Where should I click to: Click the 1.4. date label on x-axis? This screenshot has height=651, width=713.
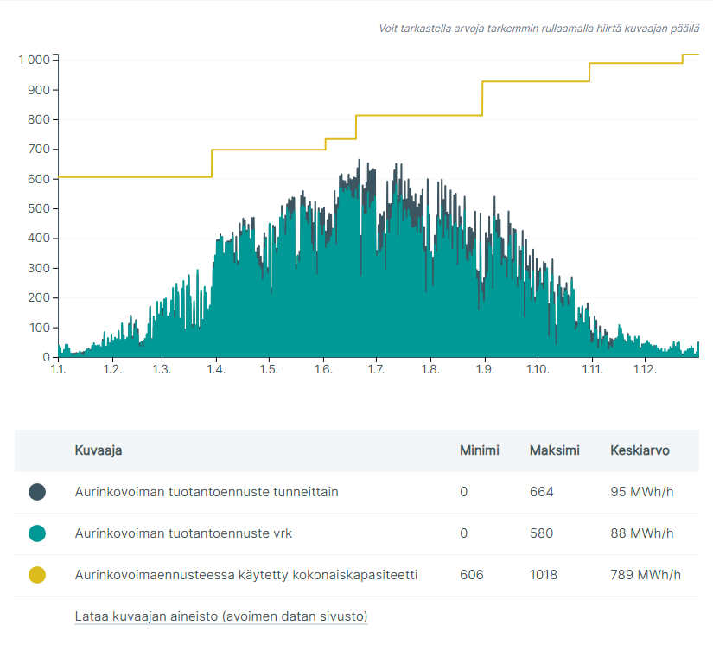pos(215,370)
